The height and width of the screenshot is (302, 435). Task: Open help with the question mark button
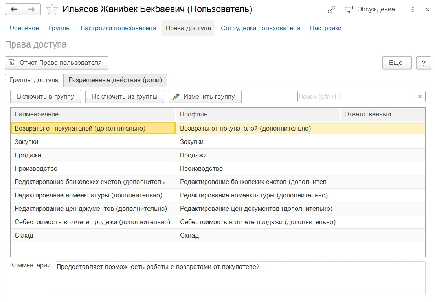[x=423, y=63]
